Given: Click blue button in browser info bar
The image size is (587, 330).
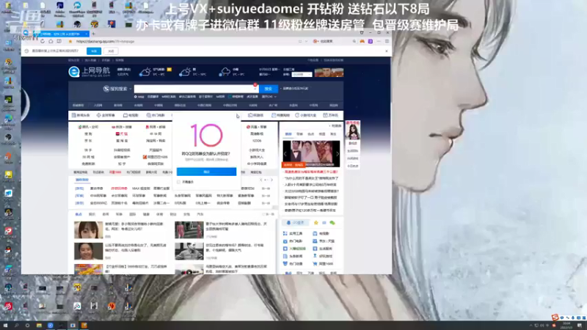Looking at the screenshot, I should click(x=94, y=51).
